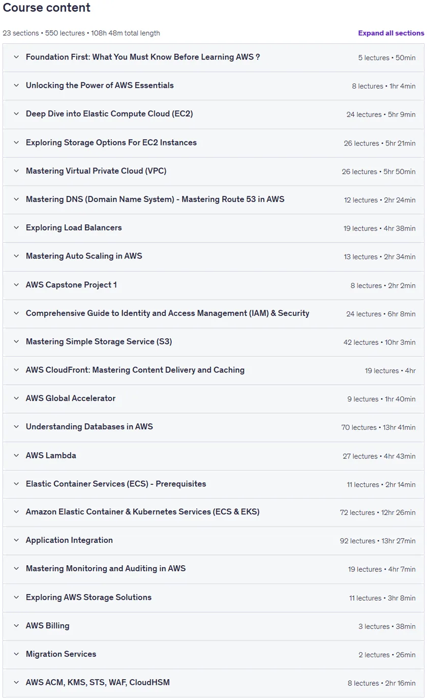Expand the Foundation First section chevron
Screen dimensions: 427x700
(x=16, y=57)
